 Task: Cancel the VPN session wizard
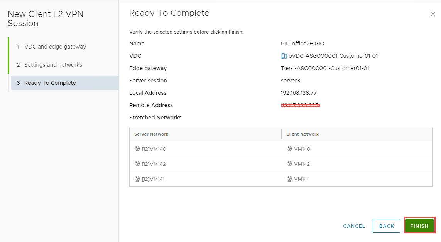[354, 226]
